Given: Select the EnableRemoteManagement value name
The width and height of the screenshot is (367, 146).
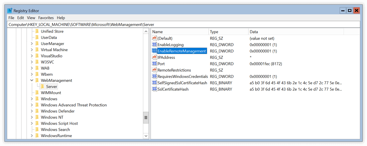Looking at the screenshot, I should point(182,51).
